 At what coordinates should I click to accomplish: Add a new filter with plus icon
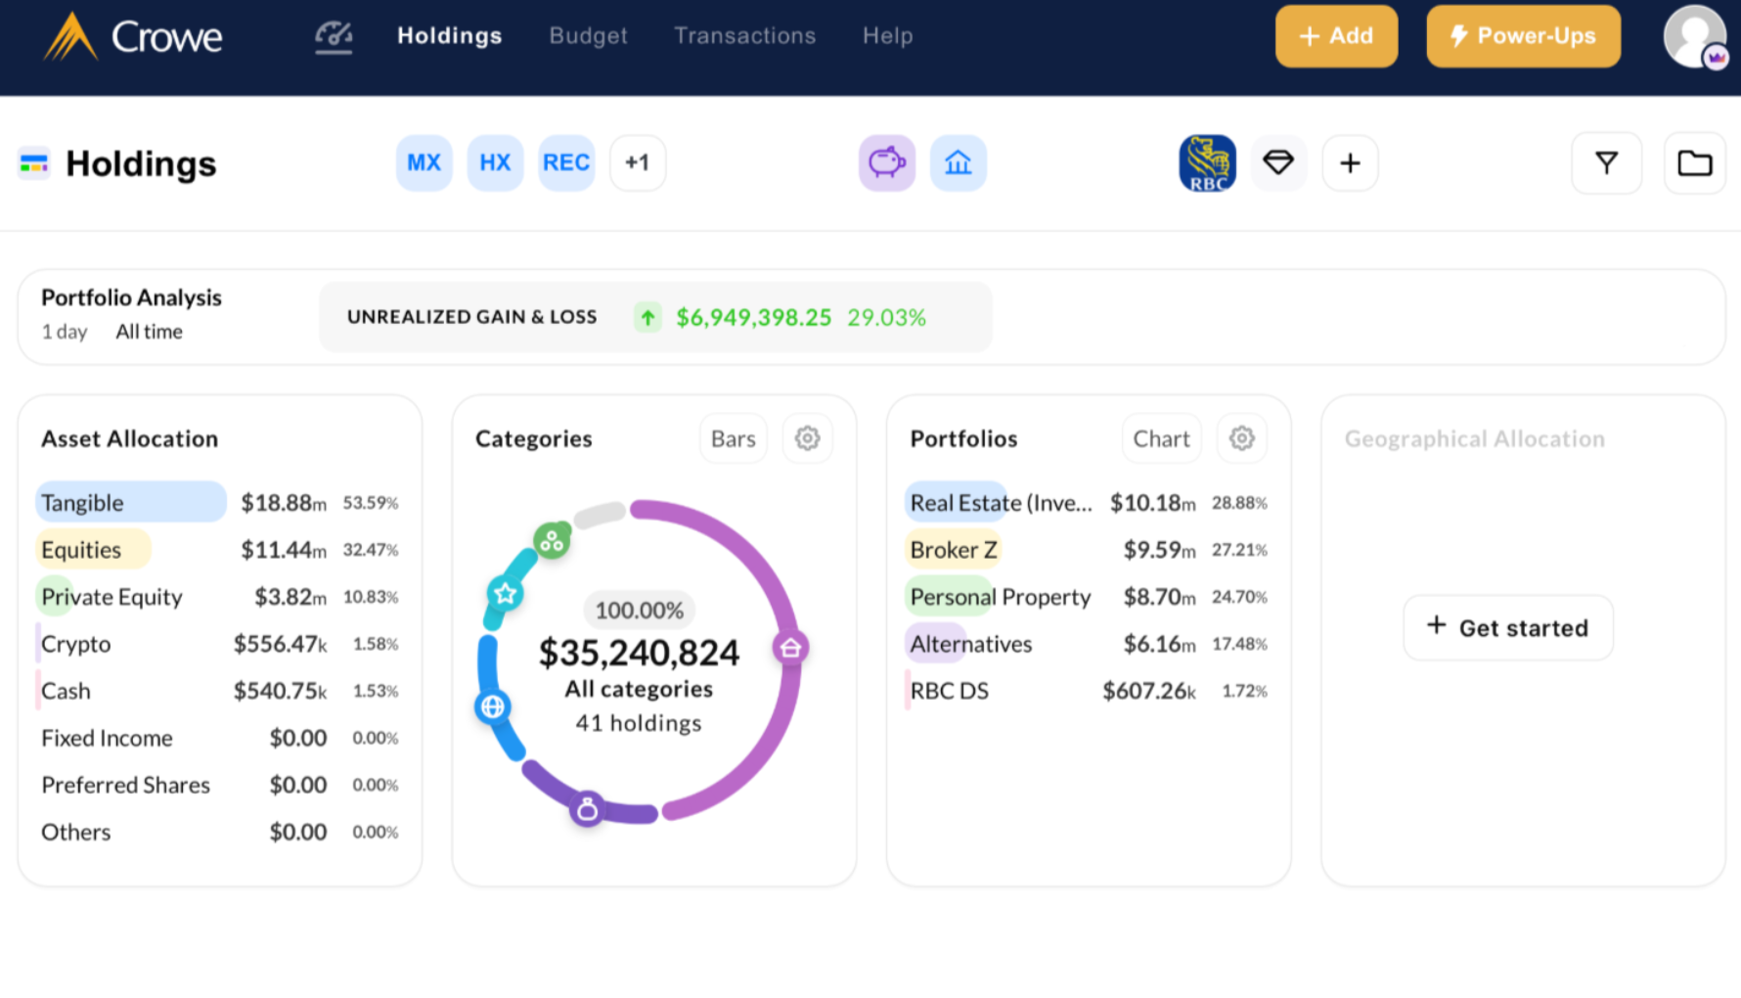1350,162
